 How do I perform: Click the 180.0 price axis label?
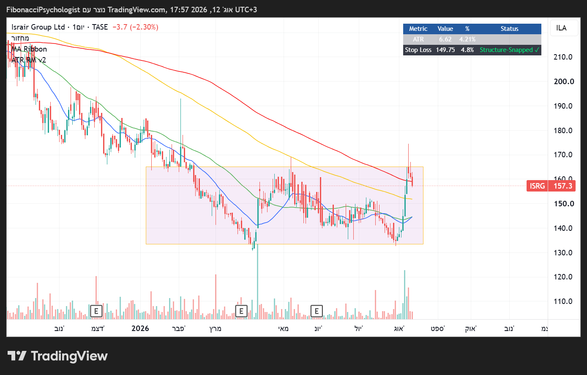point(563,131)
